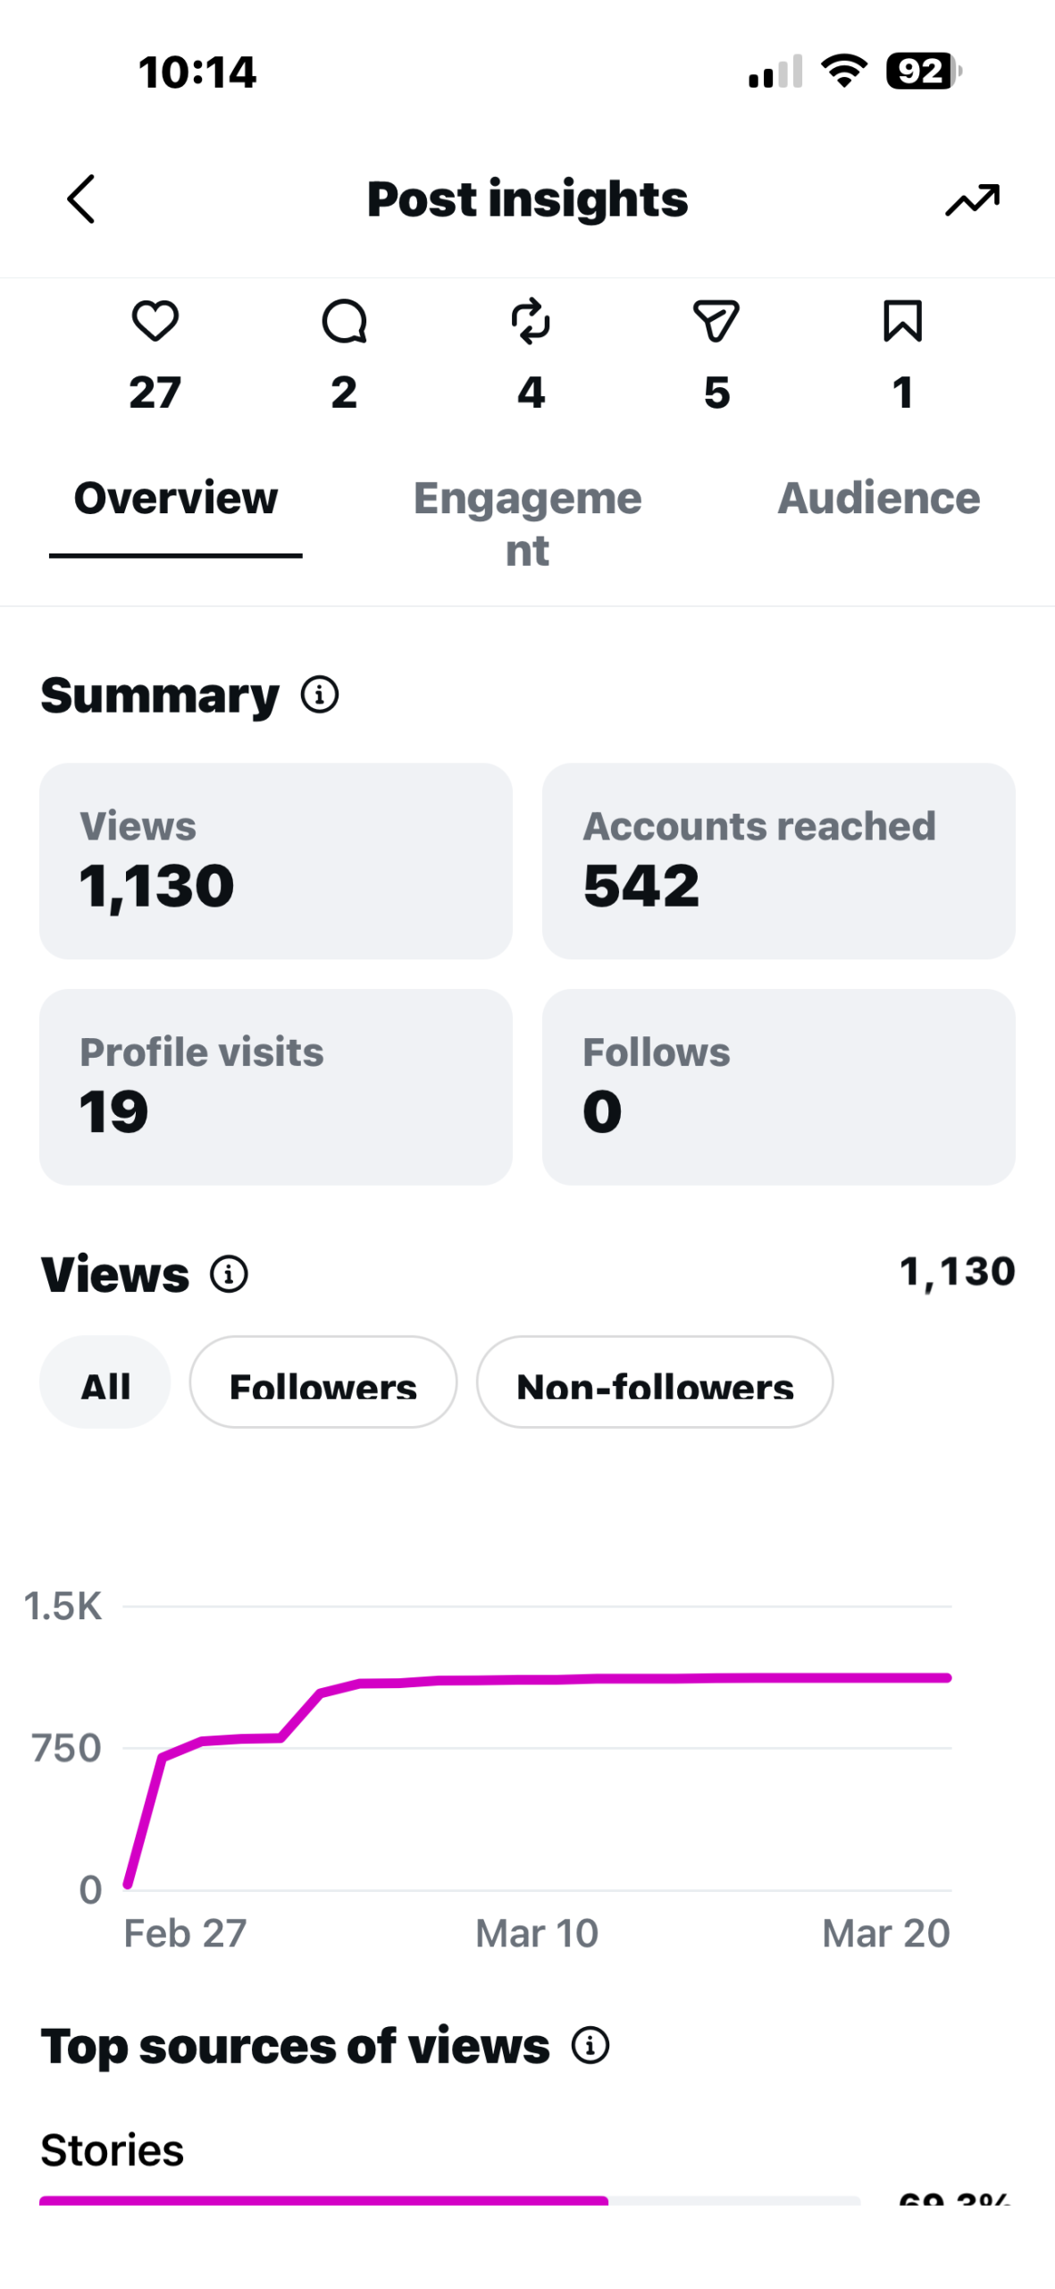Filter views by Non-followers
The image size is (1055, 2289).
point(655,1381)
